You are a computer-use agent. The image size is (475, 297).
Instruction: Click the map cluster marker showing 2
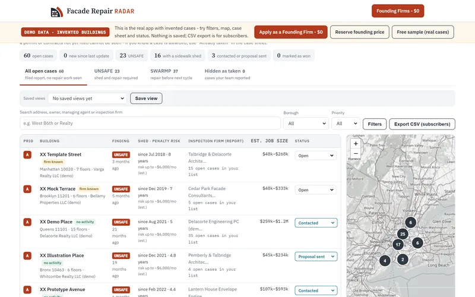[x=403, y=260]
